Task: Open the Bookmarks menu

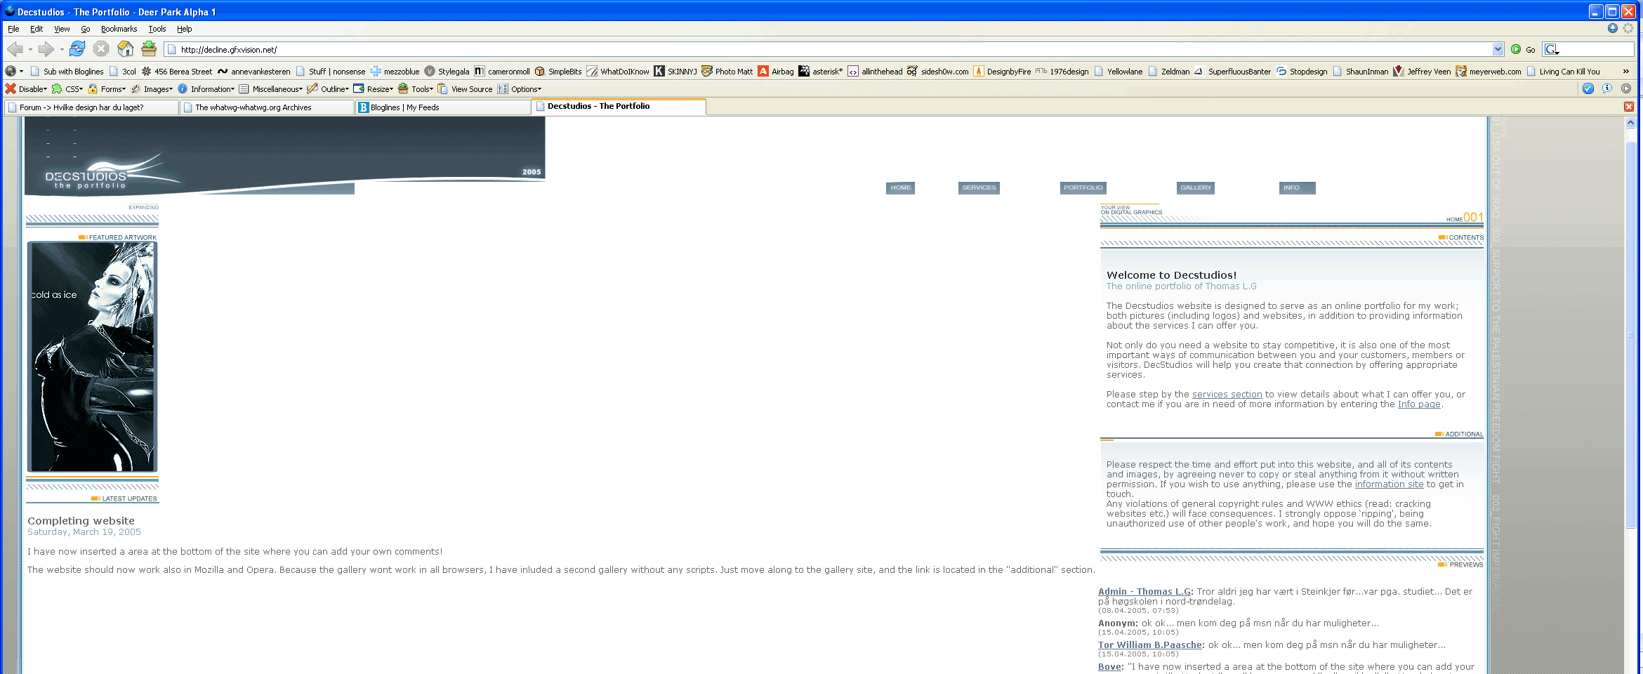Action: click(119, 29)
